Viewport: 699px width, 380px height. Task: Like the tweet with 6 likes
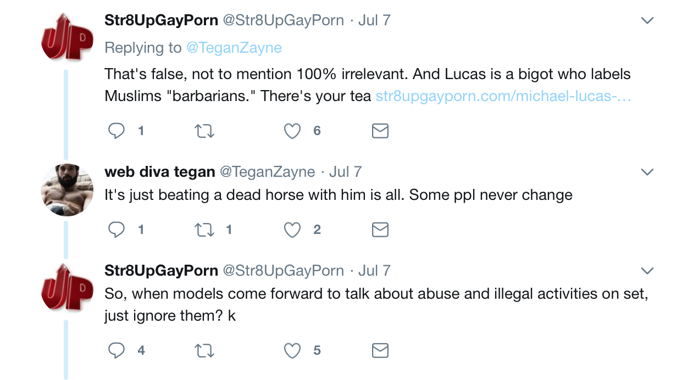click(x=292, y=131)
